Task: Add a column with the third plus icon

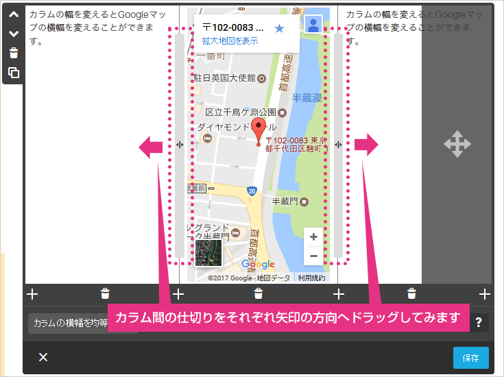Action: coord(339,294)
